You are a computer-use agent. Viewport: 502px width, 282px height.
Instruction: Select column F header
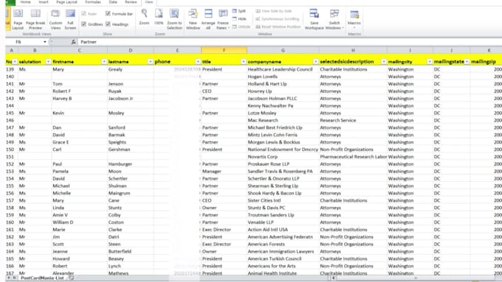[x=224, y=50]
